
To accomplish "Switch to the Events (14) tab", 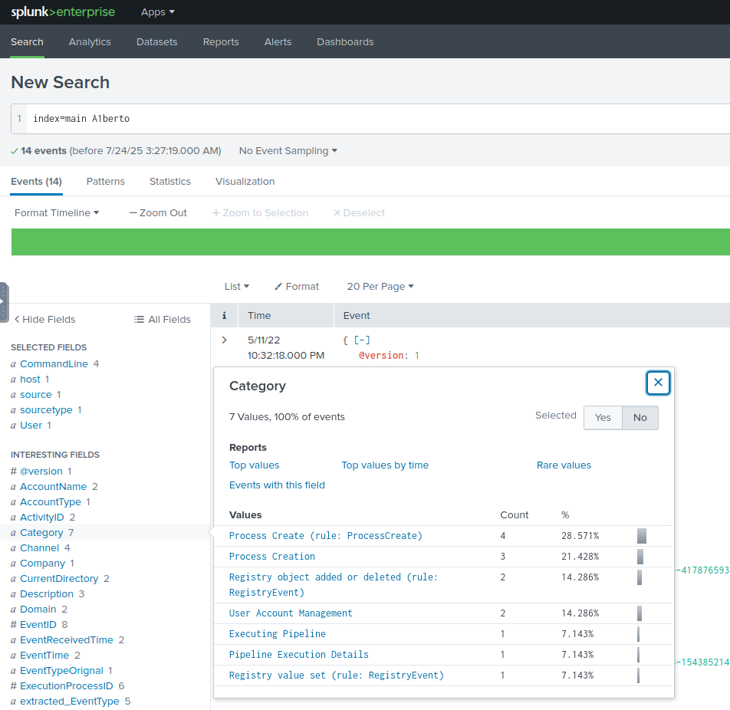I will [36, 182].
